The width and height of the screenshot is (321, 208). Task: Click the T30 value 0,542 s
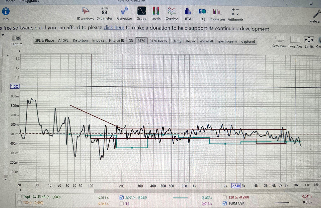pos(104,203)
